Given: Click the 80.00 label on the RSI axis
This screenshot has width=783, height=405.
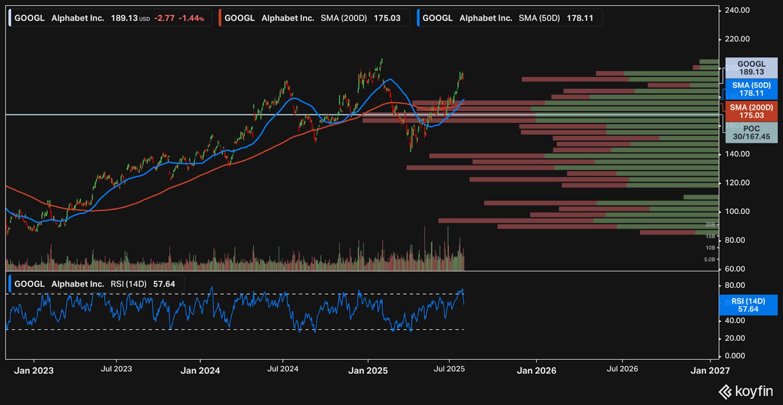Looking at the screenshot, I should (735, 285).
